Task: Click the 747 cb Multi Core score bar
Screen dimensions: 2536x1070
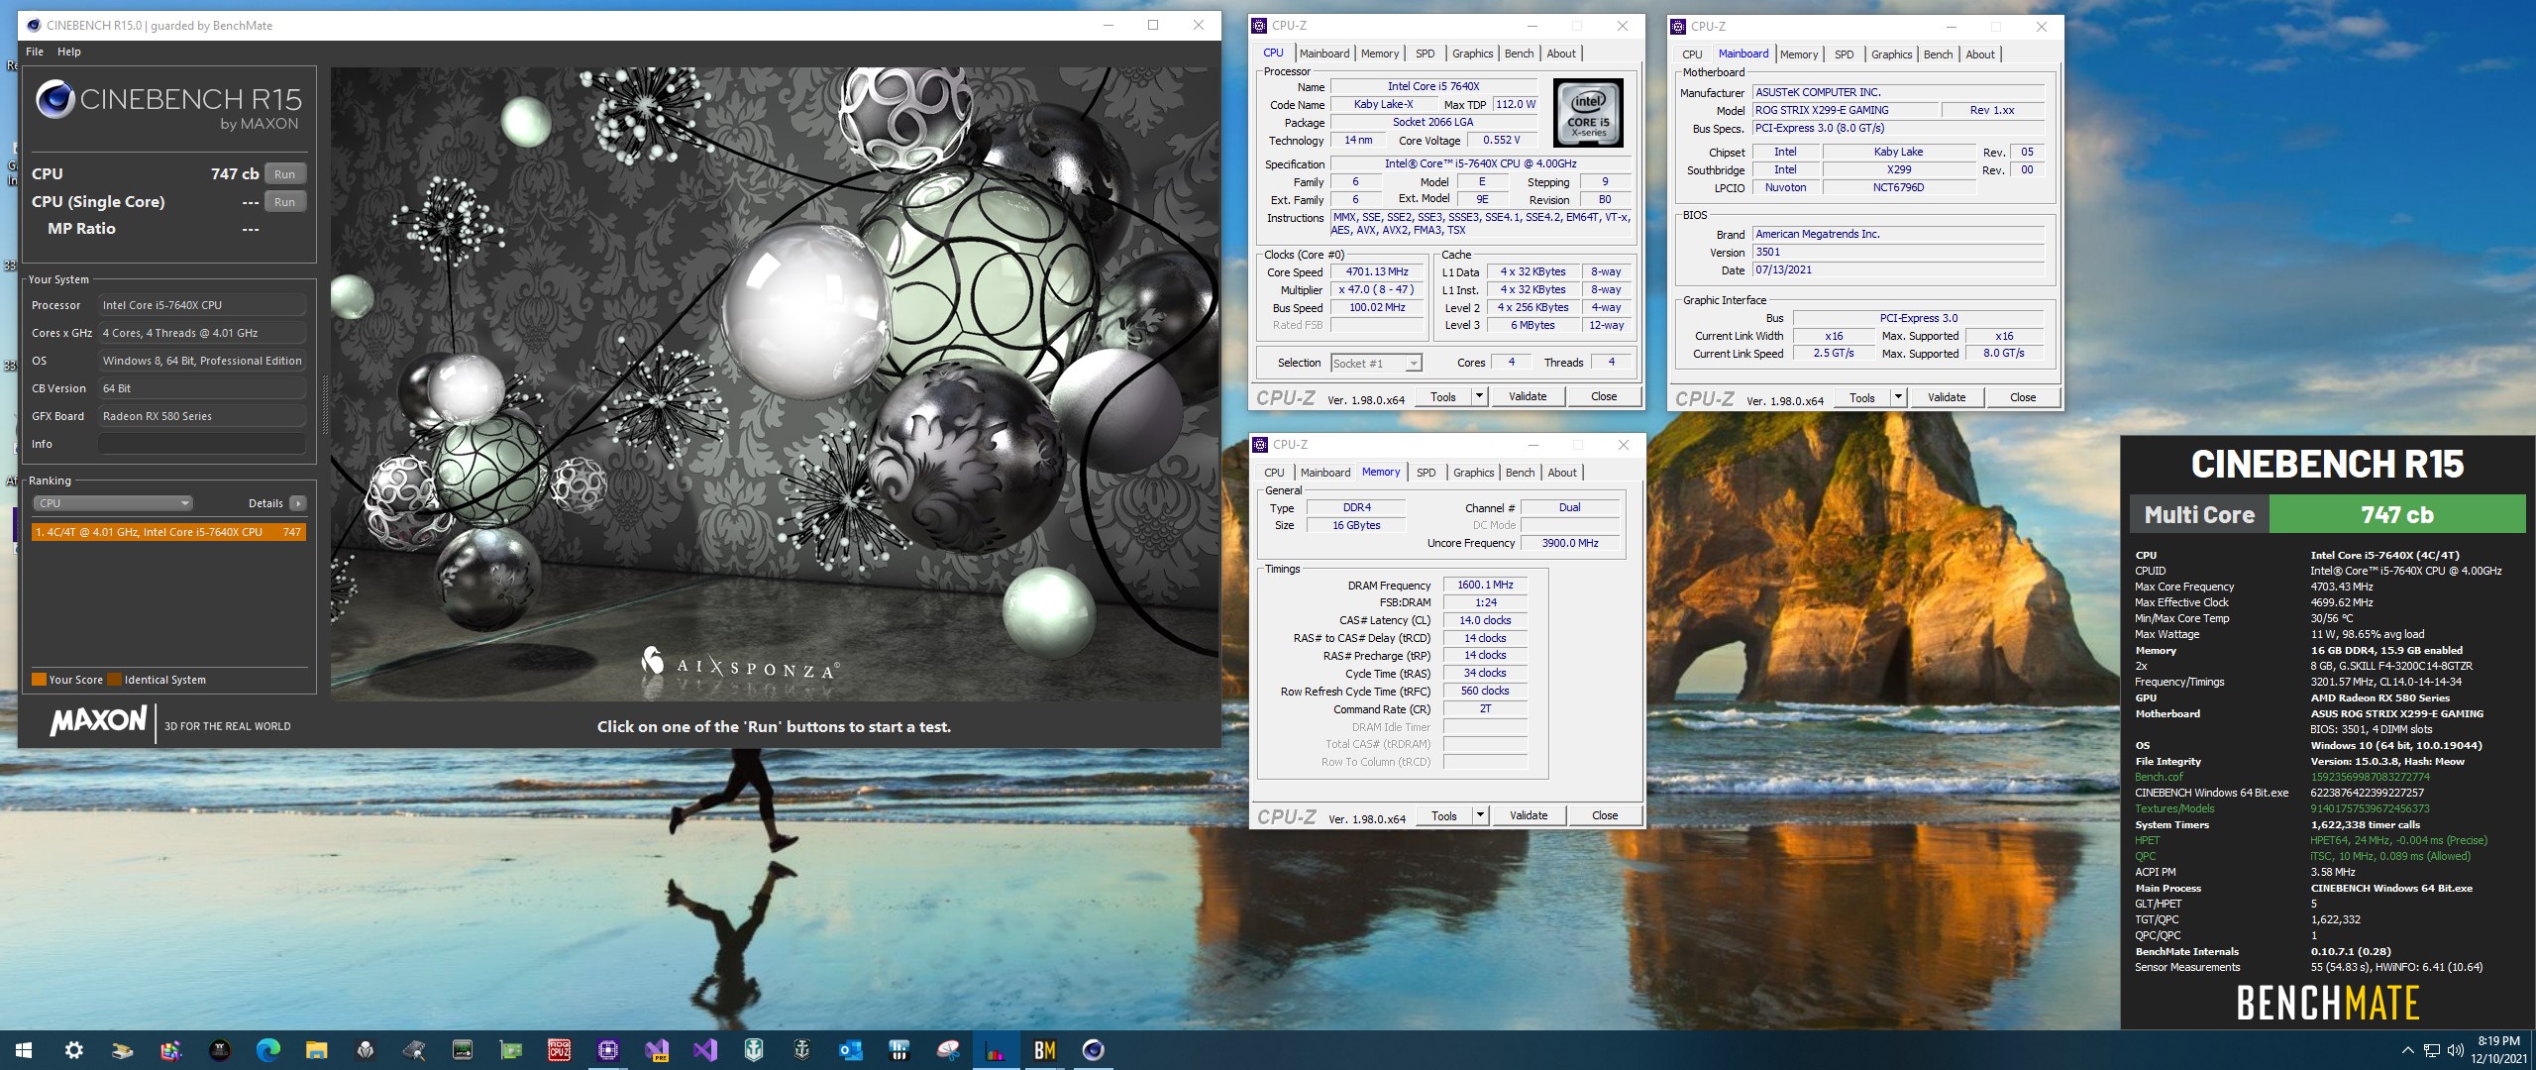Action: click(2397, 514)
